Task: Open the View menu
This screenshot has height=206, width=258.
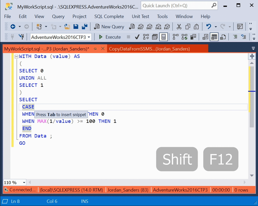Action: [39, 16]
